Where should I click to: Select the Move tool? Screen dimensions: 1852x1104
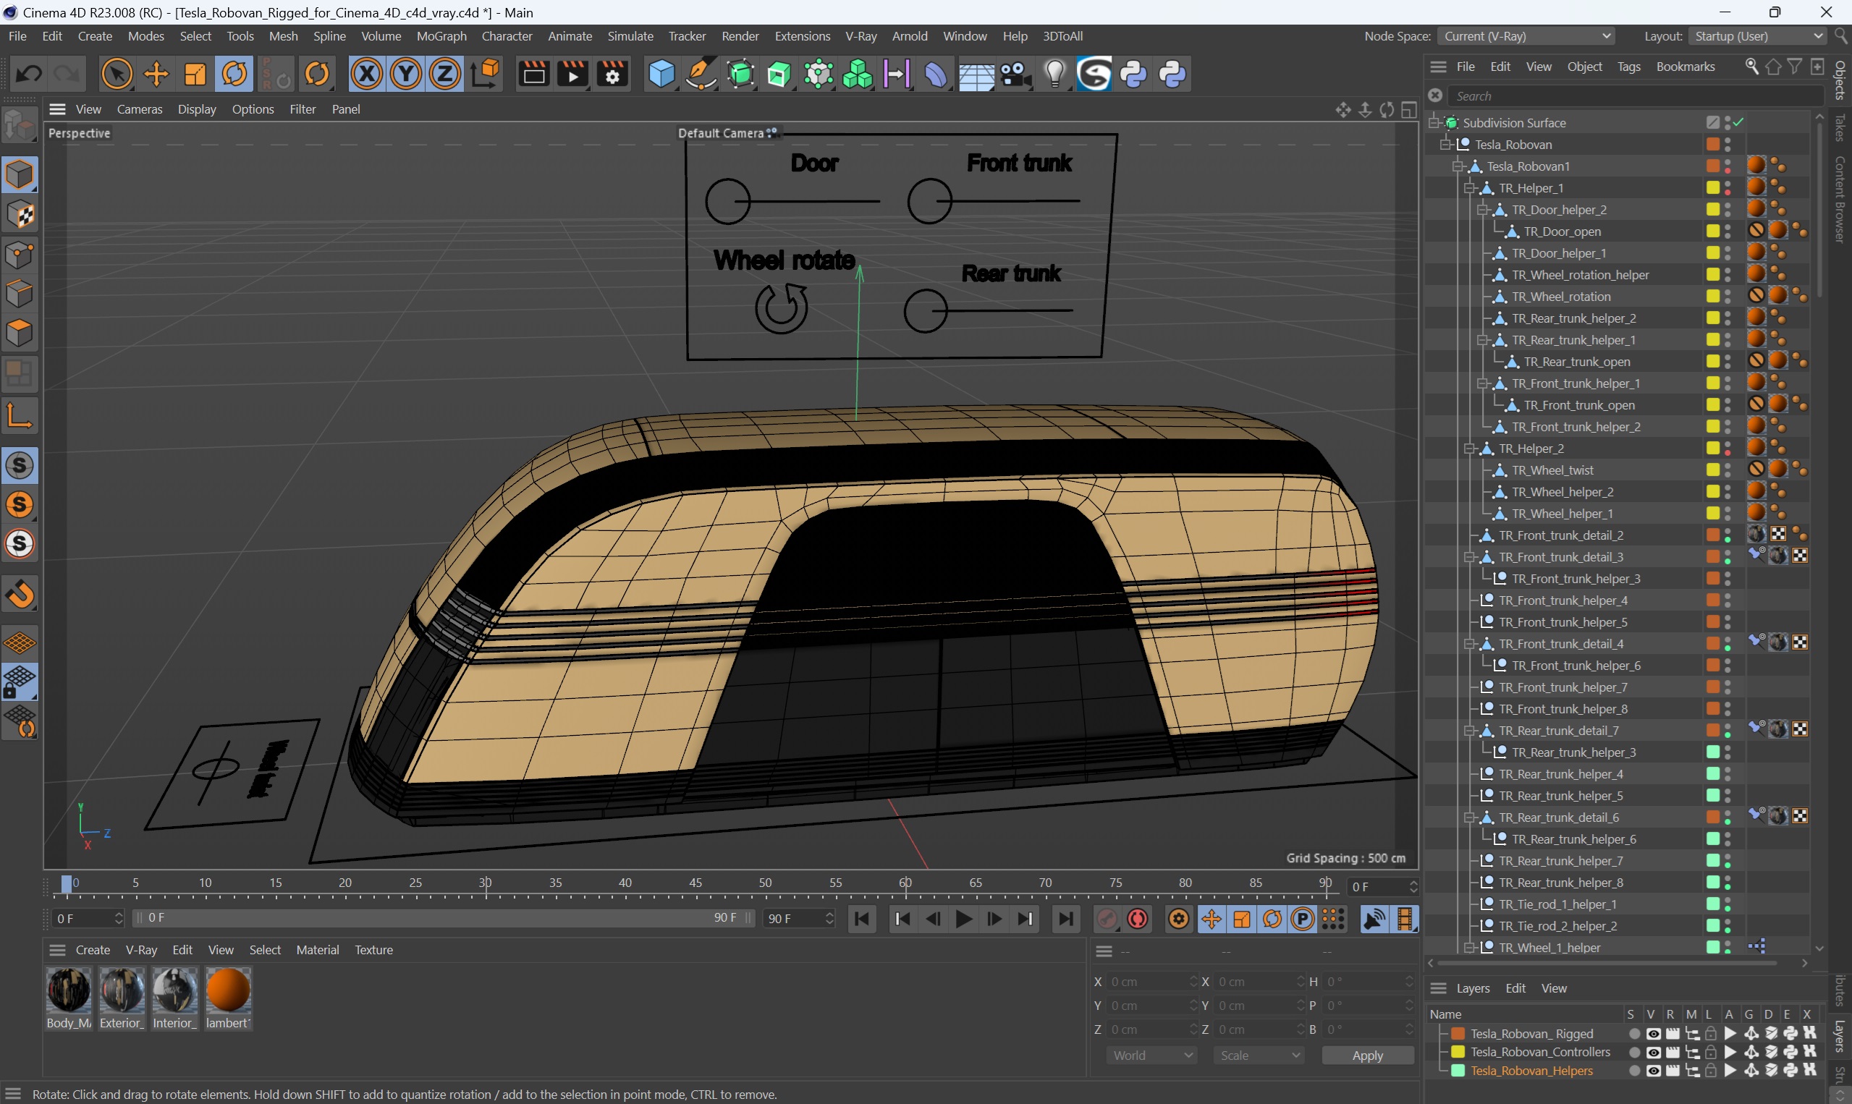[156, 74]
